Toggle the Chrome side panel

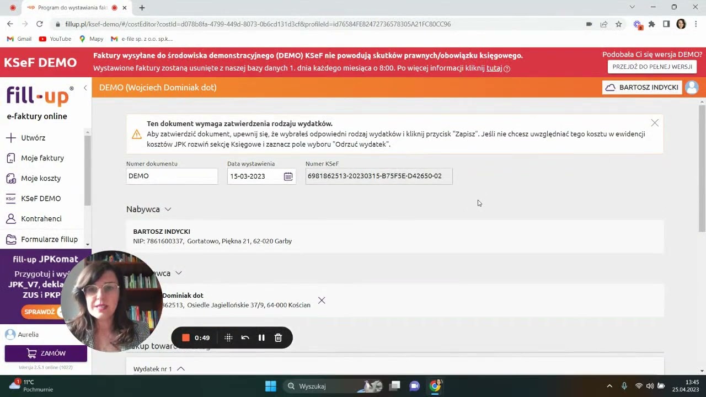tap(666, 24)
